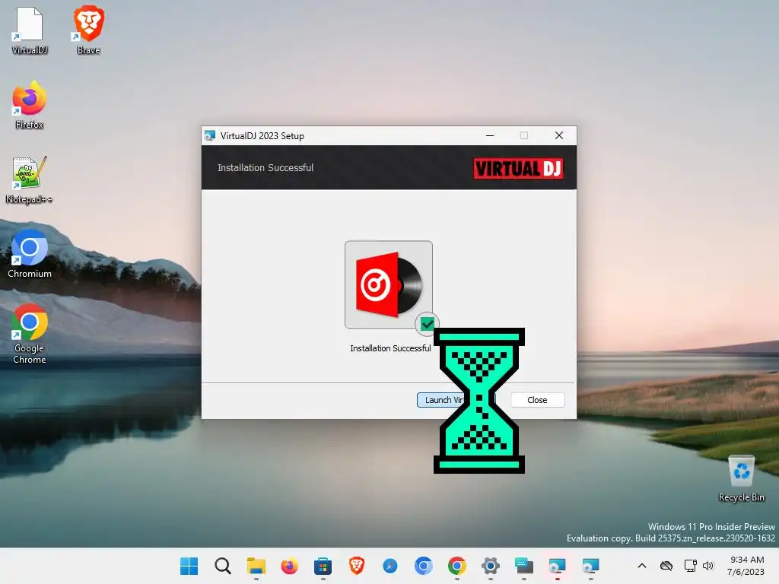Launch Chromium from the taskbar
The width and height of the screenshot is (779, 584).
coord(423,566)
